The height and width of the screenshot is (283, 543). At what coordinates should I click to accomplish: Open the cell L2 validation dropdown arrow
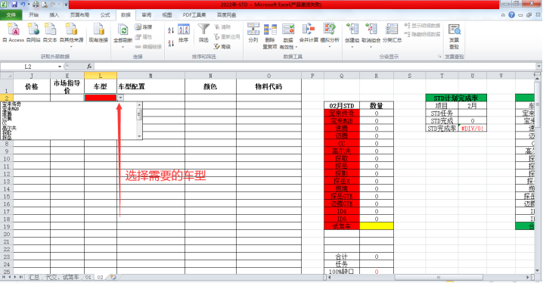point(120,98)
